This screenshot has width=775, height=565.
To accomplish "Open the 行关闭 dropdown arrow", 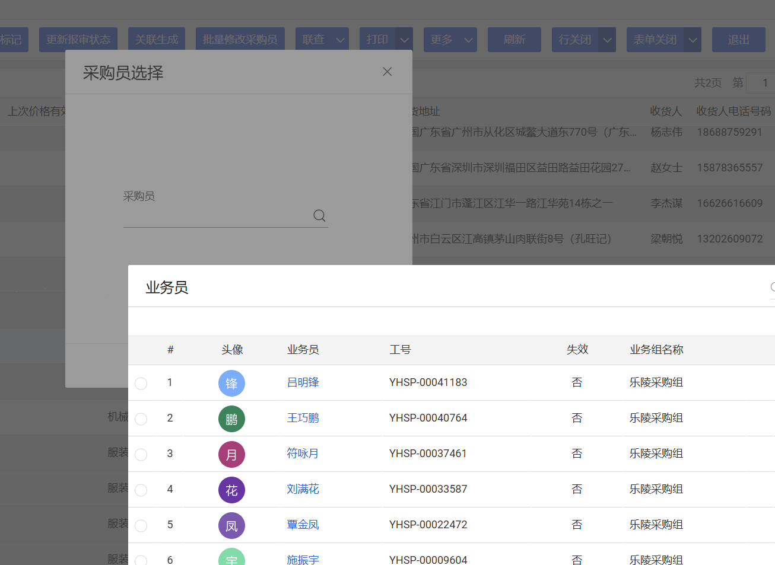I will (x=607, y=40).
